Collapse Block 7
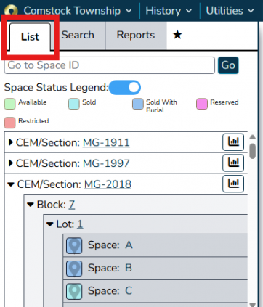 tap(31, 205)
